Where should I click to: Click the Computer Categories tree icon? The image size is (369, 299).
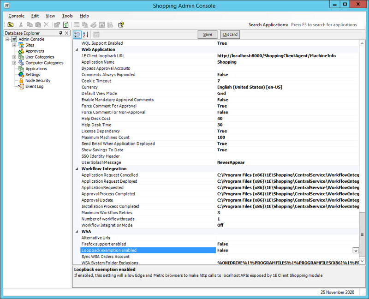tap(21, 63)
